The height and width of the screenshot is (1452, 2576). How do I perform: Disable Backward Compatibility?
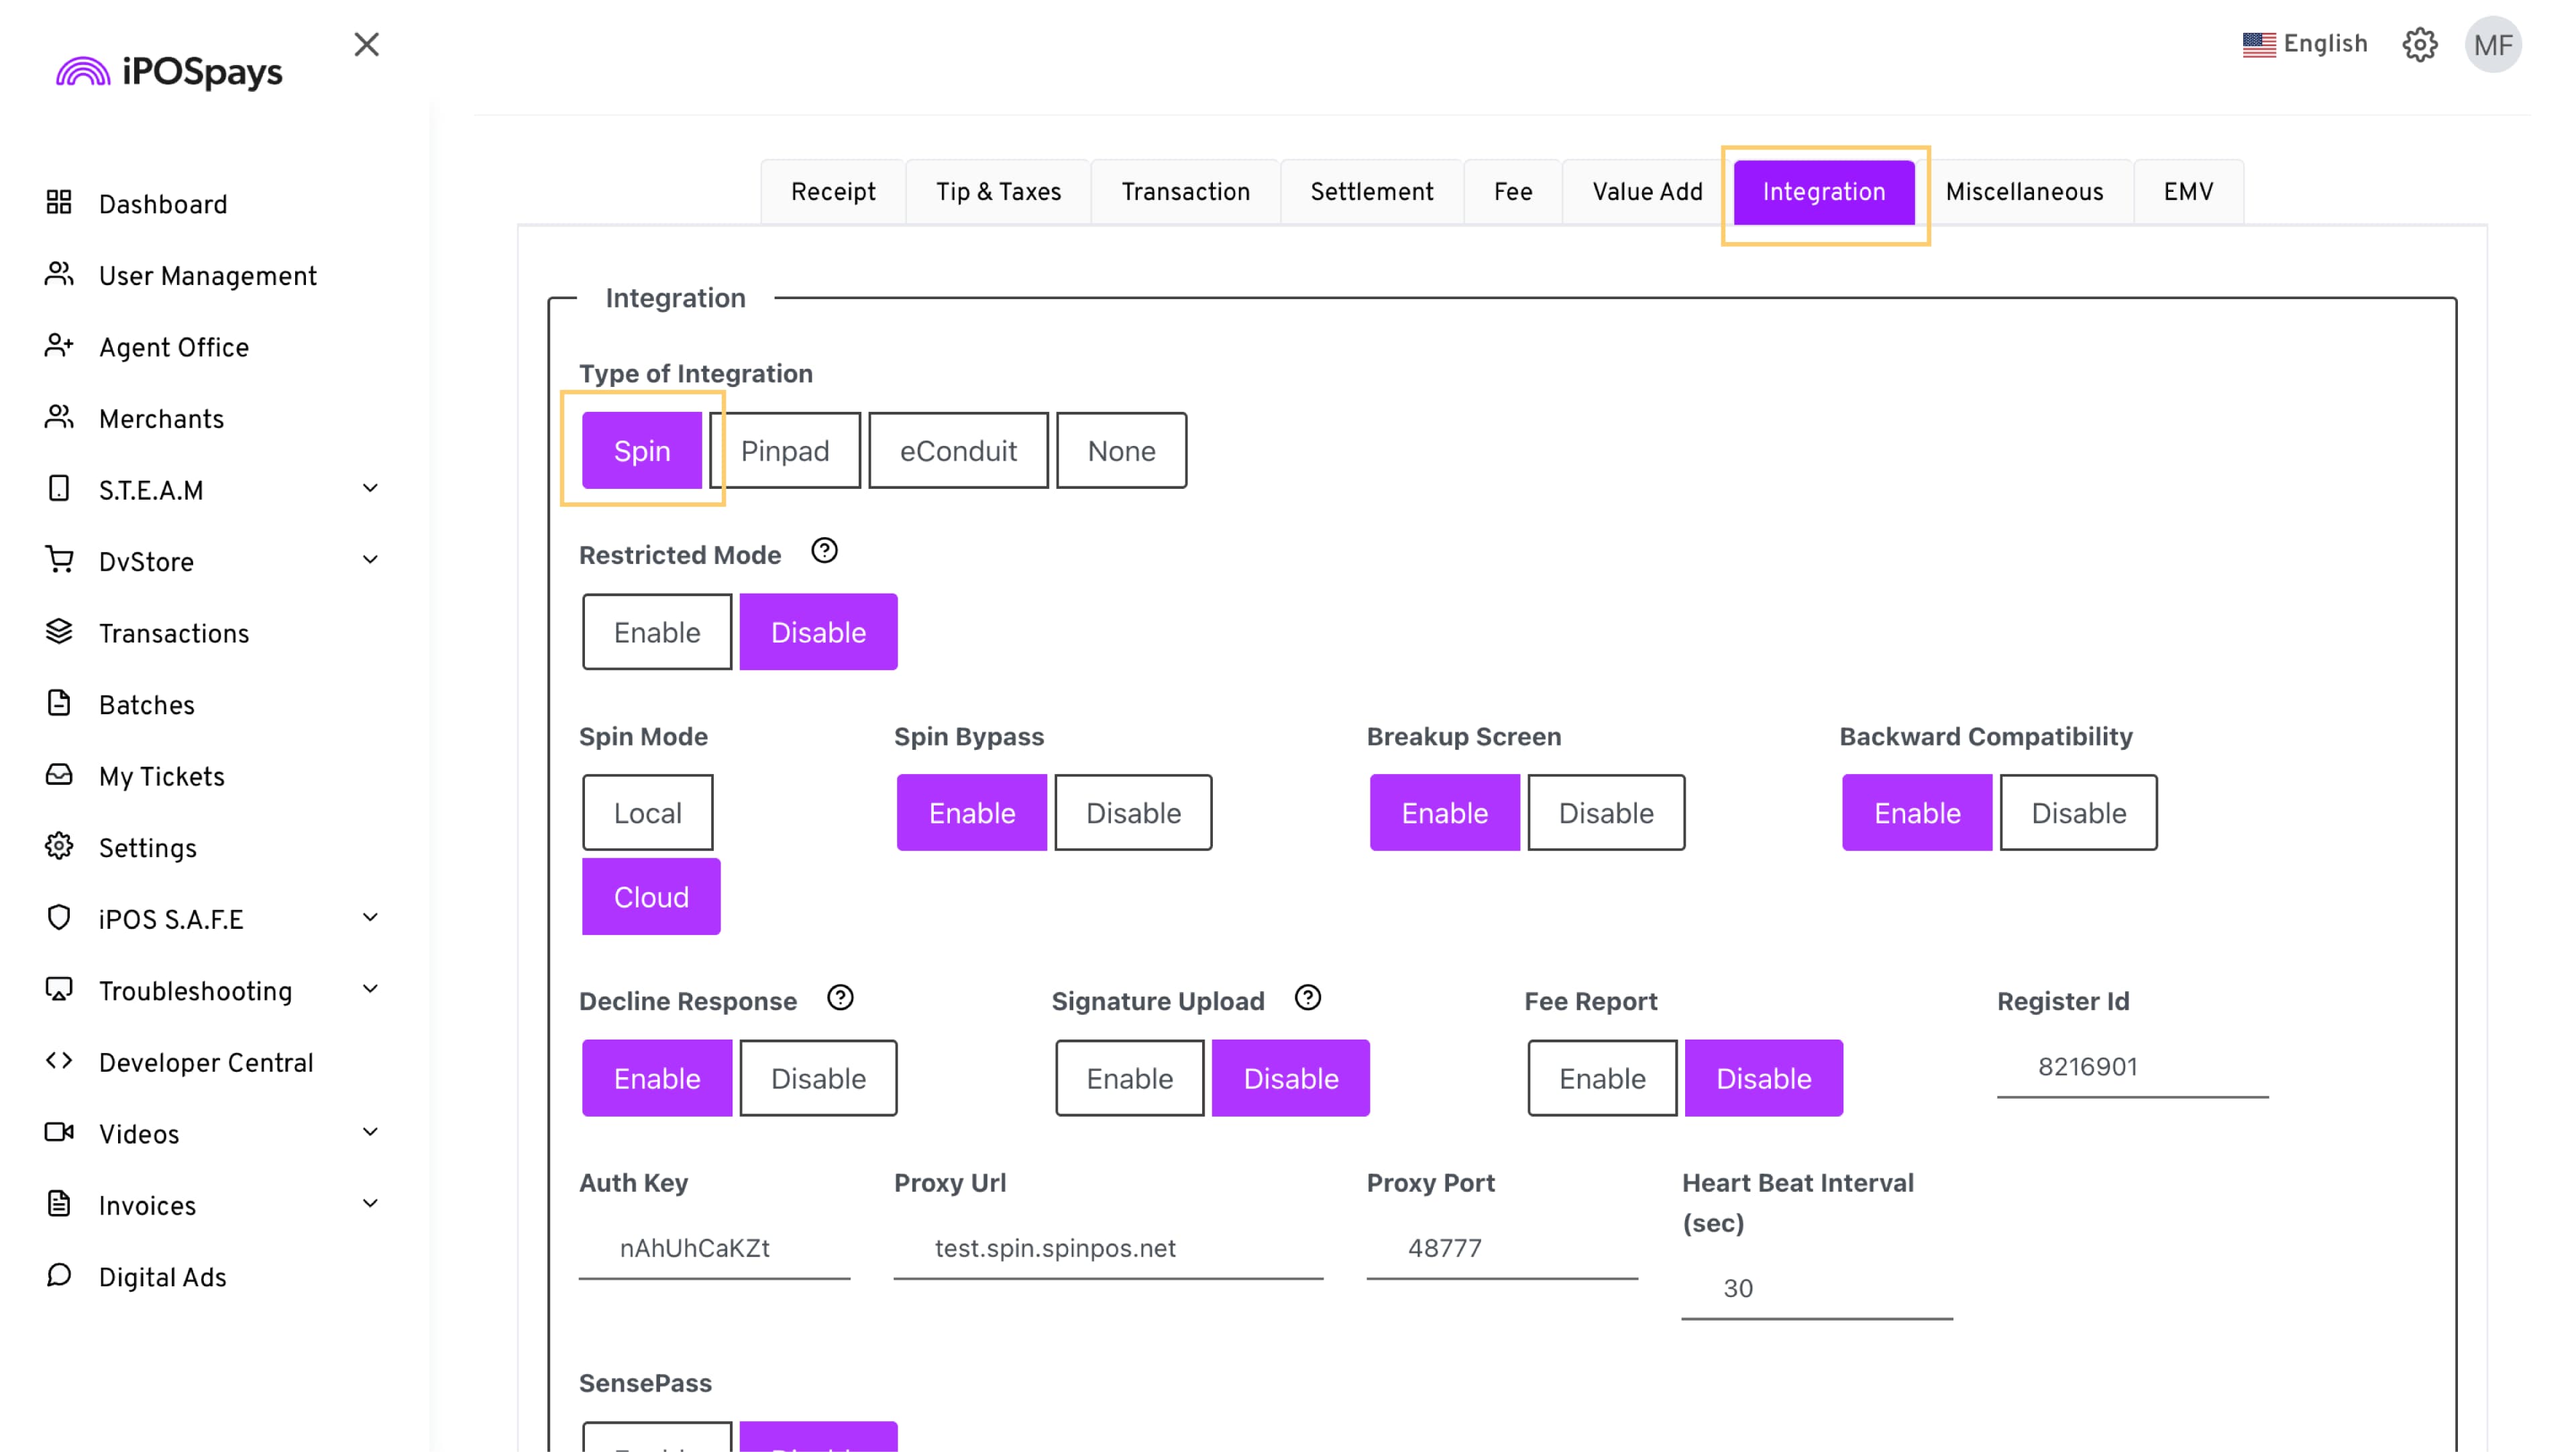click(2078, 813)
